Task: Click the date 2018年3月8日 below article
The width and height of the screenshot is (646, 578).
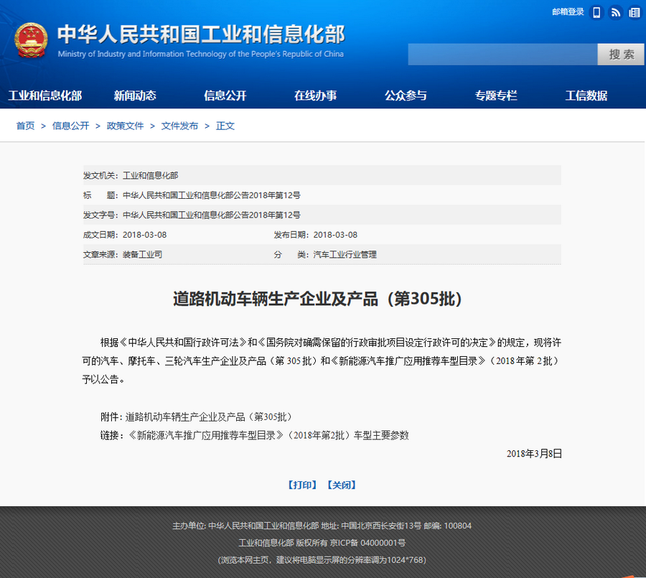Action: coord(534,454)
